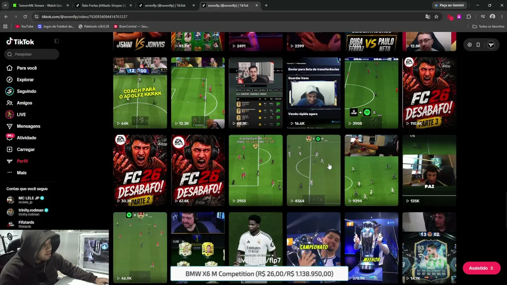507x285 pixels.
Task: Open the media control music icon
Action: tap(482, 17)
